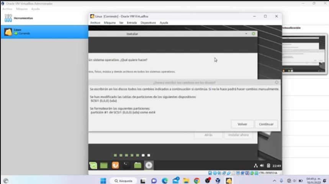Image resolution: width=329 pixels, height=184 pixels.
Task: Open network icon in Mint system tray
Action: click(x=255, y=166)
